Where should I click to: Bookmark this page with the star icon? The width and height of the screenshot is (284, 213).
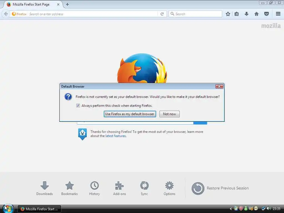228,14
